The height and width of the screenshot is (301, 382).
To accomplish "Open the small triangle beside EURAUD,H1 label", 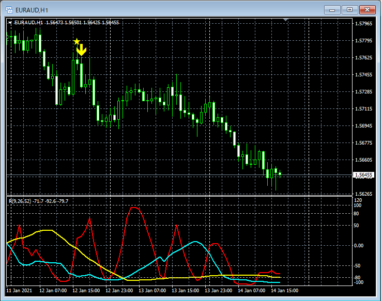I will (x=10, y=23).
